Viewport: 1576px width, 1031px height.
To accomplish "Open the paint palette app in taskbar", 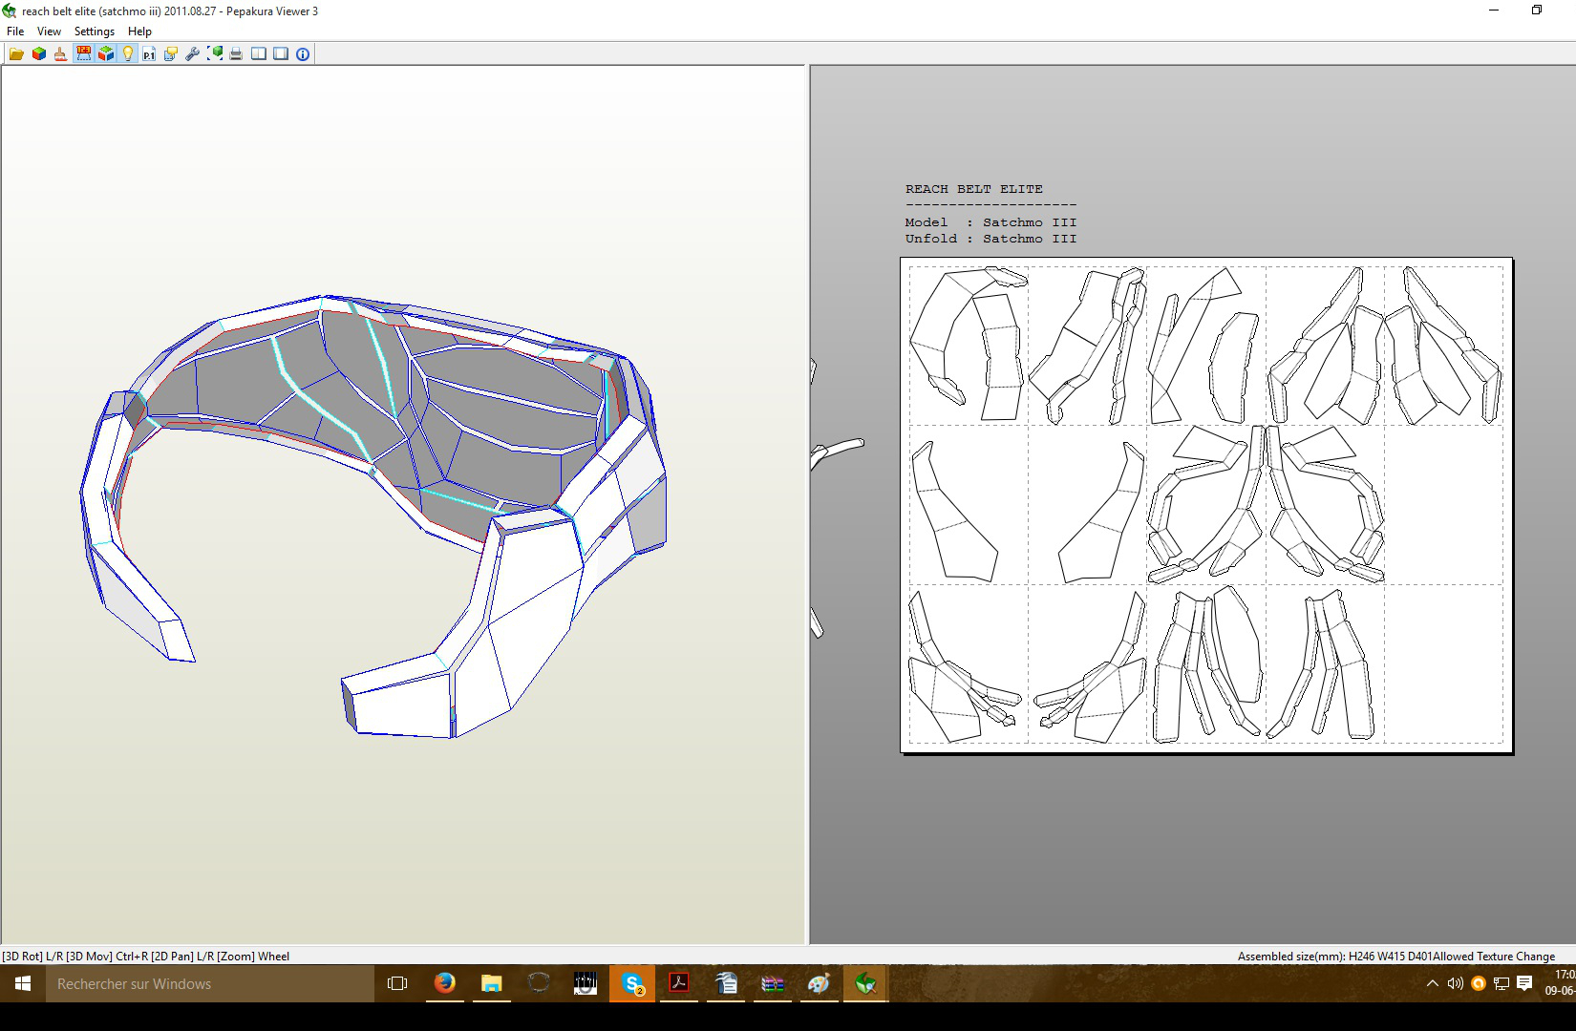I will (820, 983).
